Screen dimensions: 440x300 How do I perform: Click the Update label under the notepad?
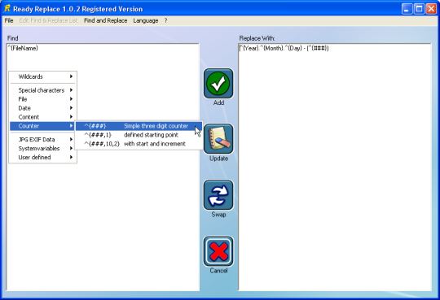[x=218, y=159]
